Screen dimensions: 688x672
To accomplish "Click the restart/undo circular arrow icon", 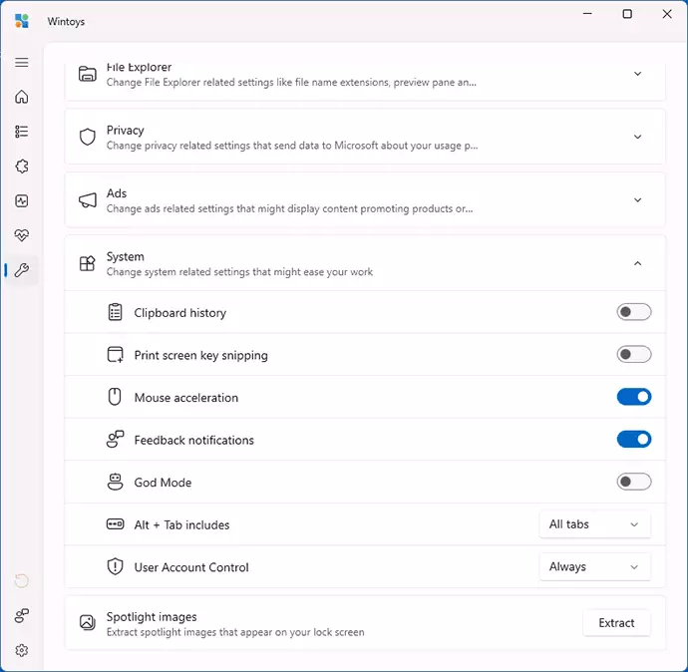I will pos(22,580).
